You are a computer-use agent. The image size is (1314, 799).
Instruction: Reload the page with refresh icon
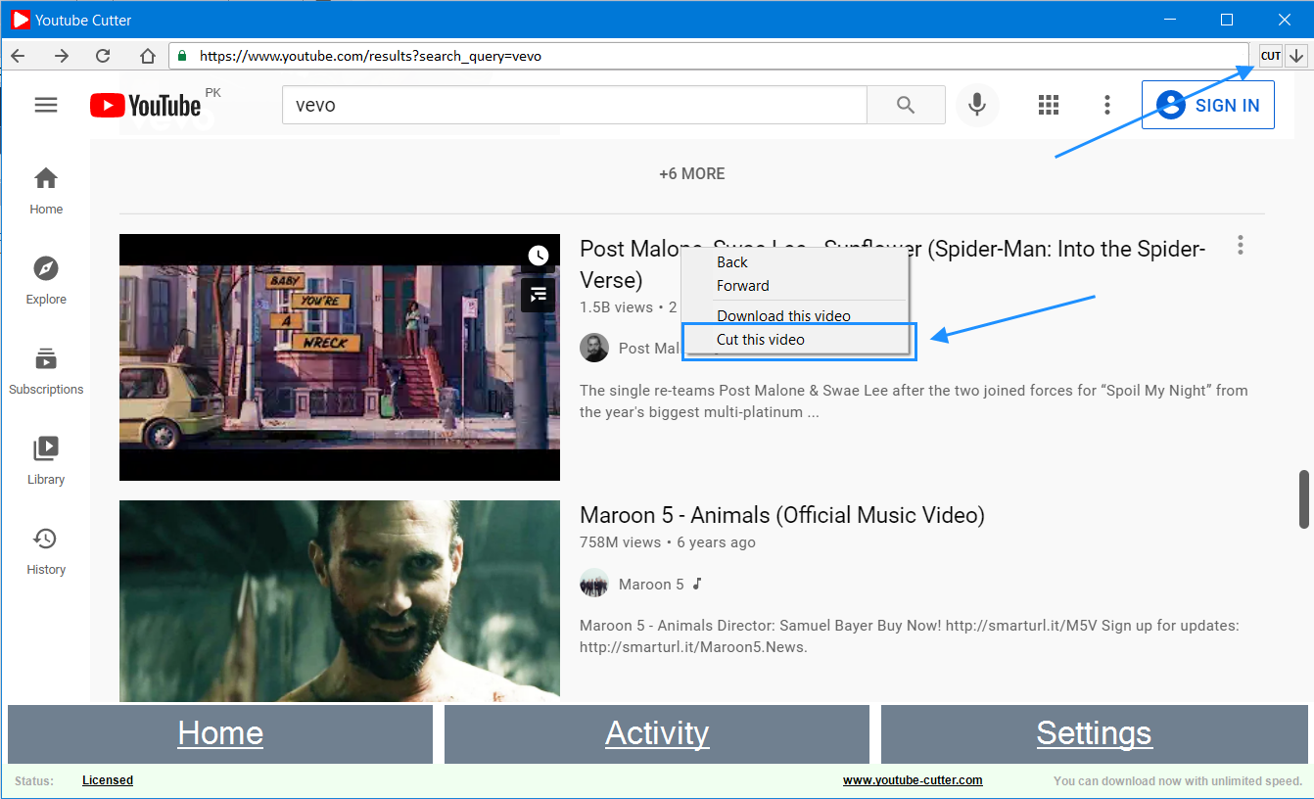point(103,56)
